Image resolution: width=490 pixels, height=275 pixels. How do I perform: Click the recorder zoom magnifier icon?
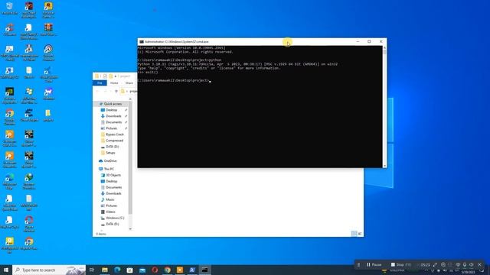(x=443, y=265)
